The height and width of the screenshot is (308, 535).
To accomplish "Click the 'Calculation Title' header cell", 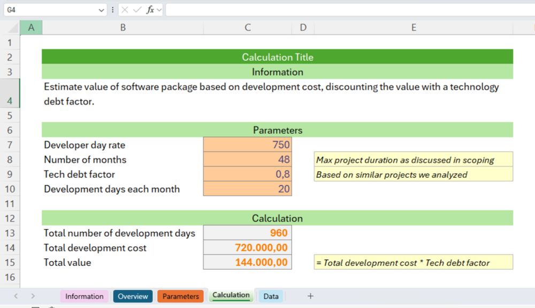I will (277, 57).
